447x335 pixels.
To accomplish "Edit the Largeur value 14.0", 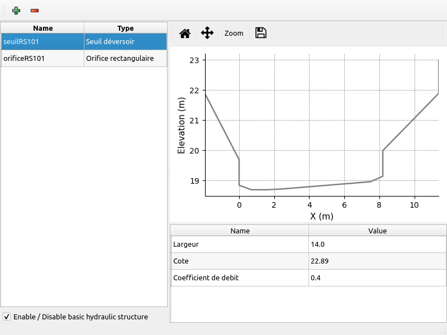I will [377, 244].
